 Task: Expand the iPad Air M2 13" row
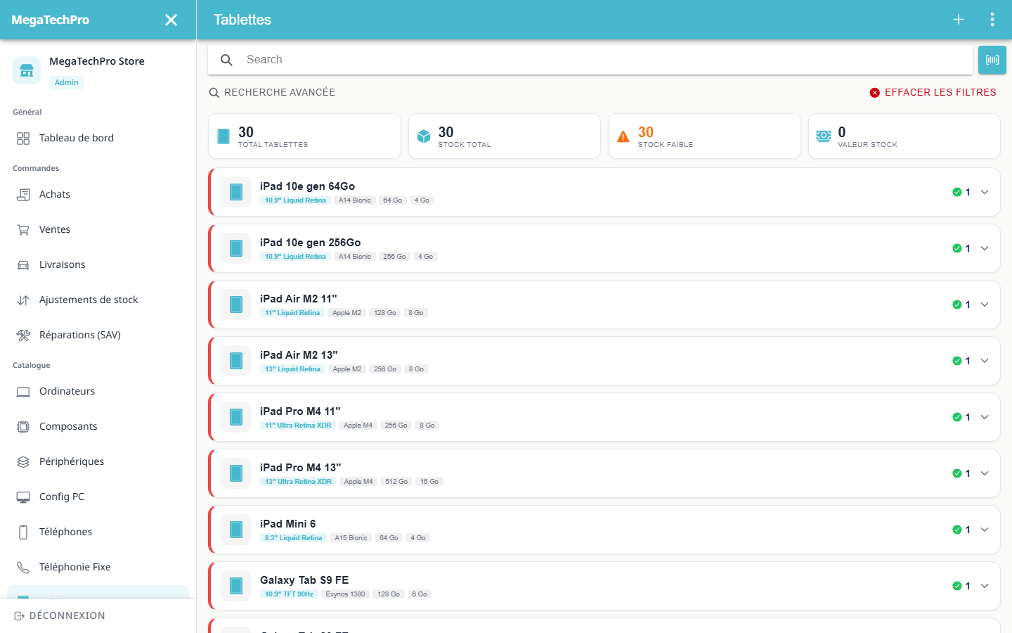pos(985,361)
